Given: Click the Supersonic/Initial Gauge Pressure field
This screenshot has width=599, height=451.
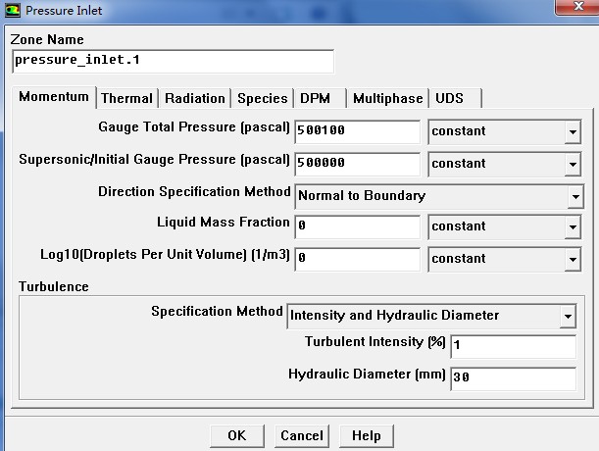Looking at the screenshot, I should tap(356, 163).
